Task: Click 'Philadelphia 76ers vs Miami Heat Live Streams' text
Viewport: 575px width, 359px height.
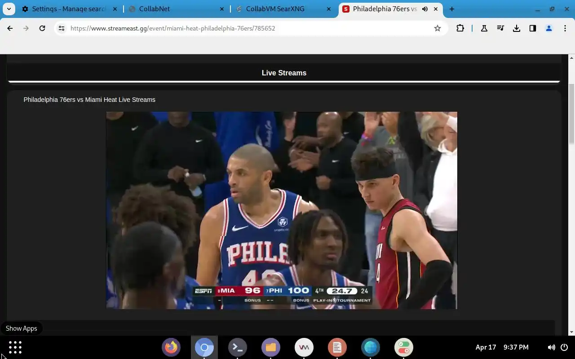Action: click(x=89, y=100)
